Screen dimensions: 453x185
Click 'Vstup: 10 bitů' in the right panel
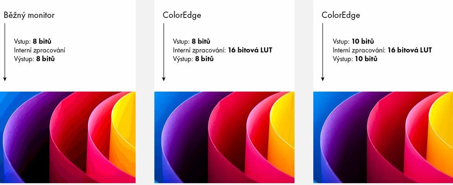(x=353, y=41)
